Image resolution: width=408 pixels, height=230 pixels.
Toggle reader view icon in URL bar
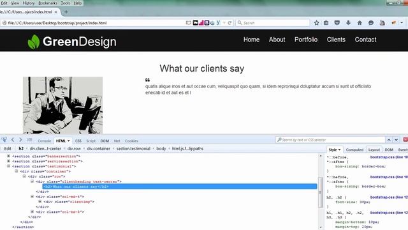click(189, 23)
